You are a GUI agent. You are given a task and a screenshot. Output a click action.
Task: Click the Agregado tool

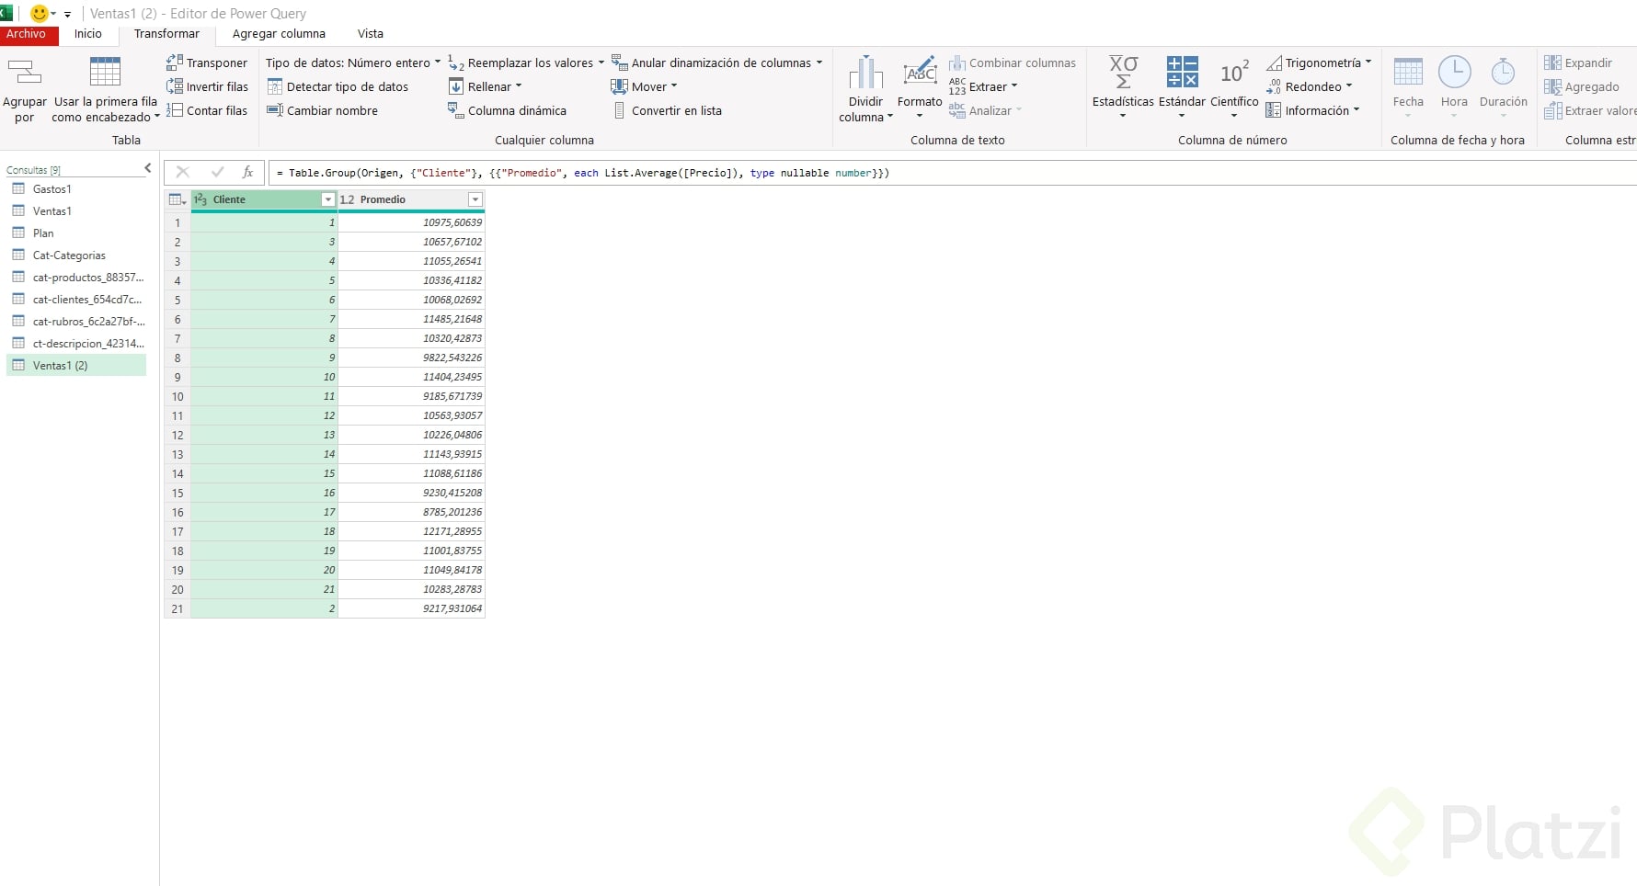pos(1582,86)
